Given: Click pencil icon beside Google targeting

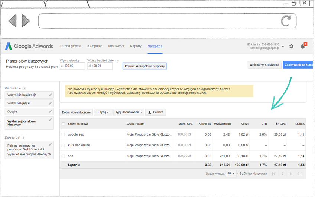Looking at the screenshot, I should 50,111.
